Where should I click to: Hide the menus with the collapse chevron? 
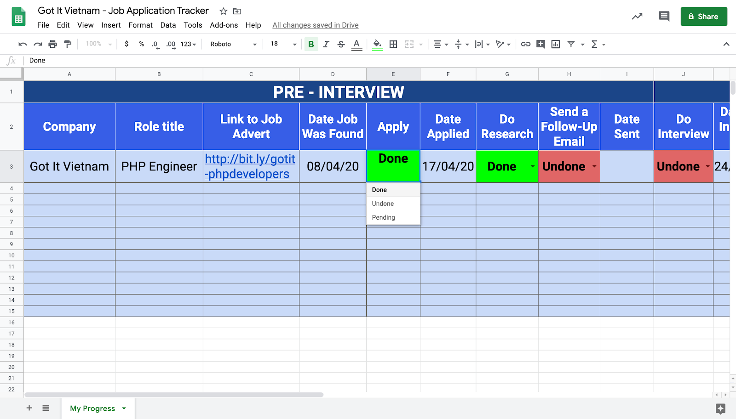726,44
